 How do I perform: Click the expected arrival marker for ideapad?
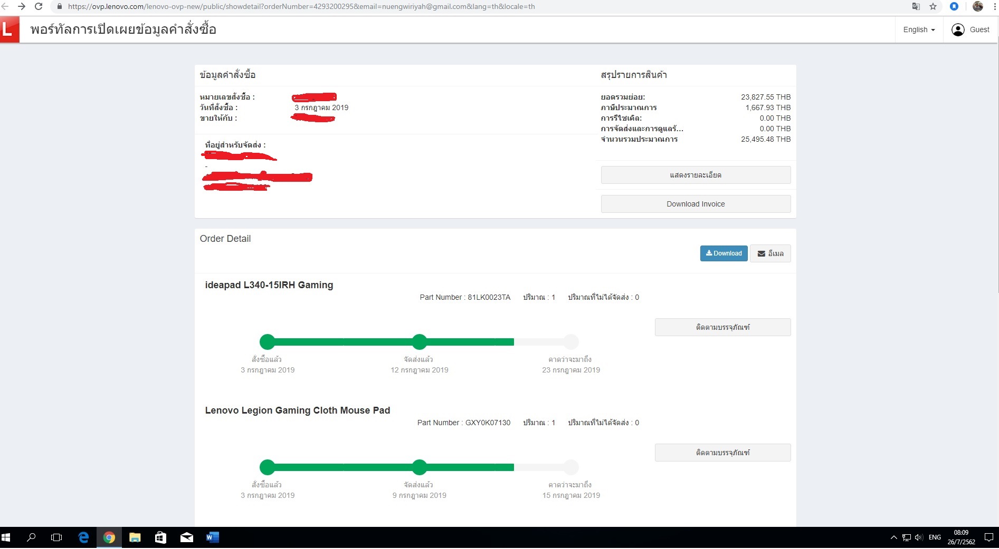point(571,342)
